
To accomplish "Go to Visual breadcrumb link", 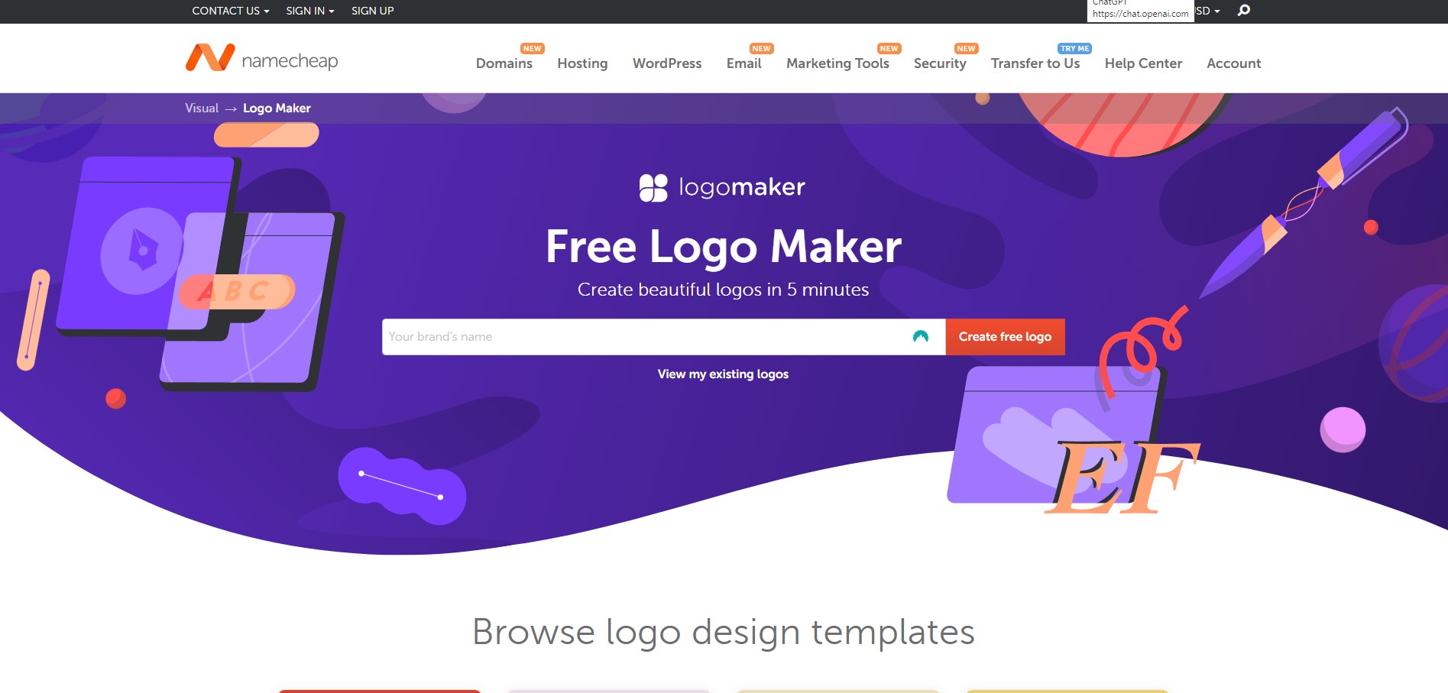I will (202, 108).
